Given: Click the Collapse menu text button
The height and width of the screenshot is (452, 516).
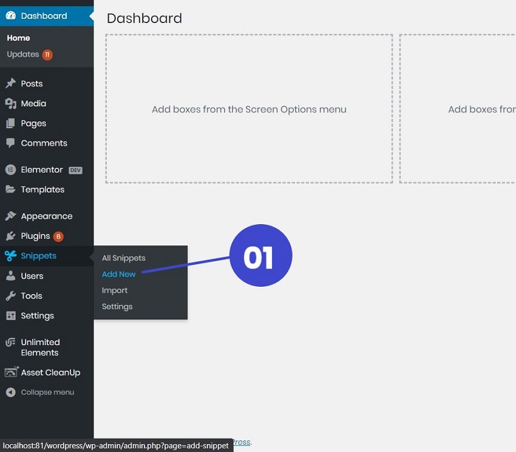Looking at the screenshot, I should point(47,392).
